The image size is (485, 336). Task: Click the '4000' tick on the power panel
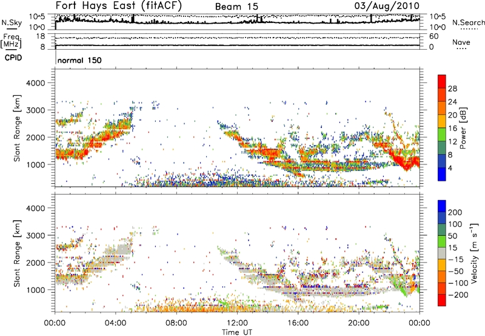coord(35,83)
